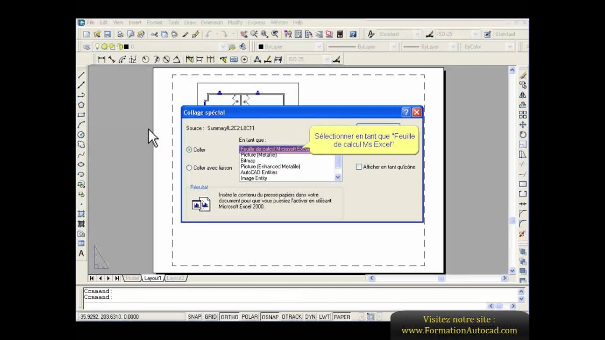605x340 pixels.
Task: Click the dialog's help question-mark button
Action: point(406,112)
